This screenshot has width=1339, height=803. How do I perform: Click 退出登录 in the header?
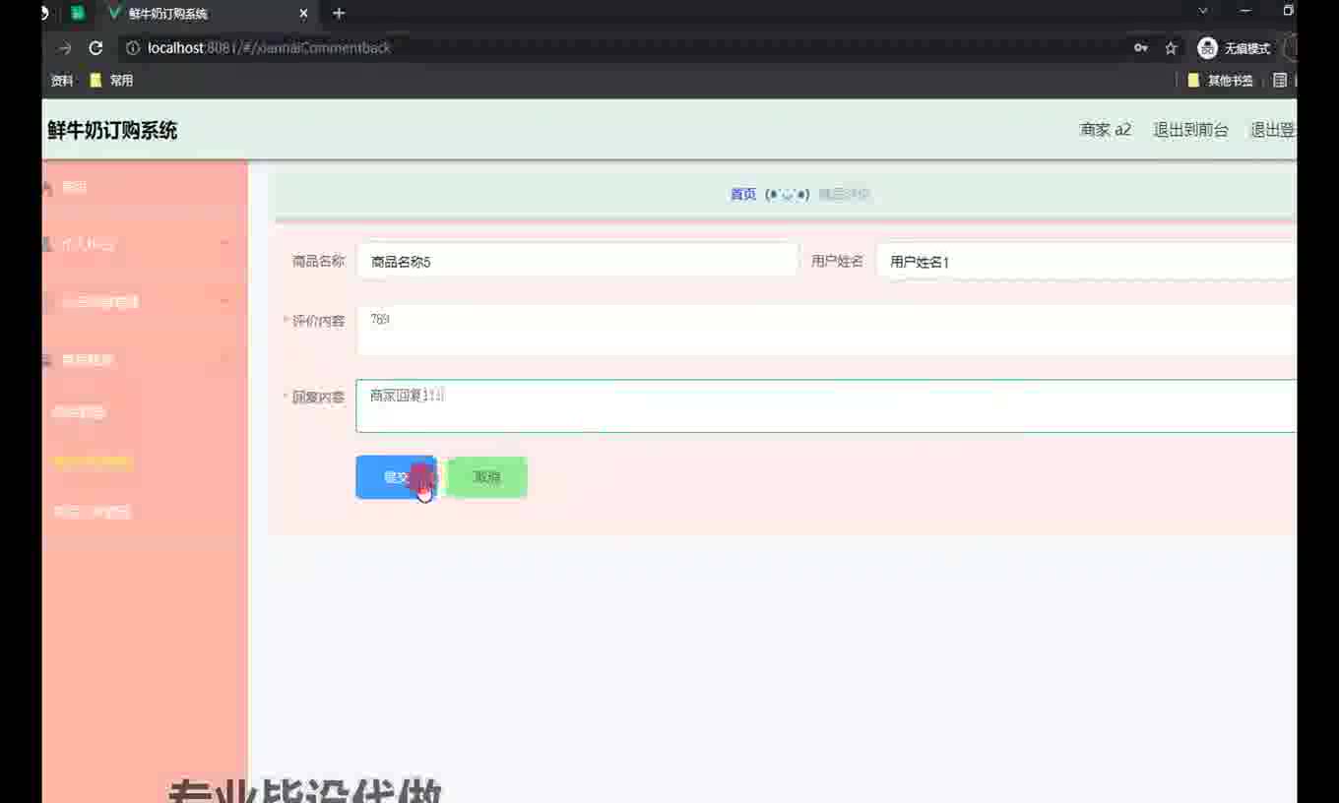pos(1273,130)
